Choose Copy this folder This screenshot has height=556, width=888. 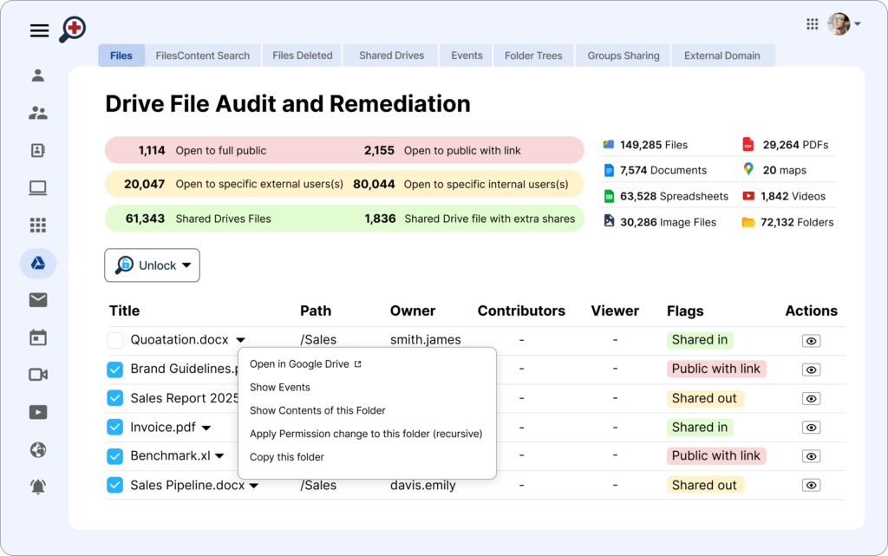[x=286, y=457]
